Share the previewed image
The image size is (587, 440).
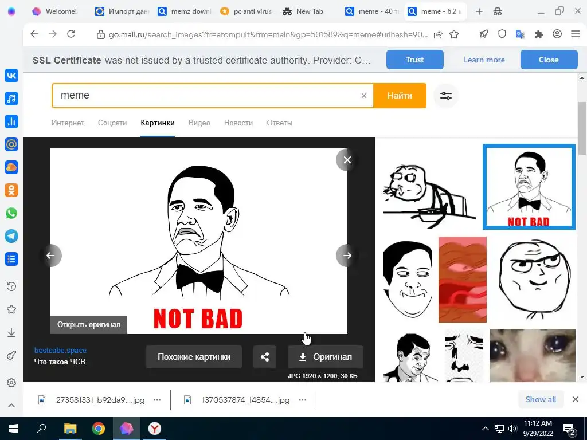(x=265, y=357)
